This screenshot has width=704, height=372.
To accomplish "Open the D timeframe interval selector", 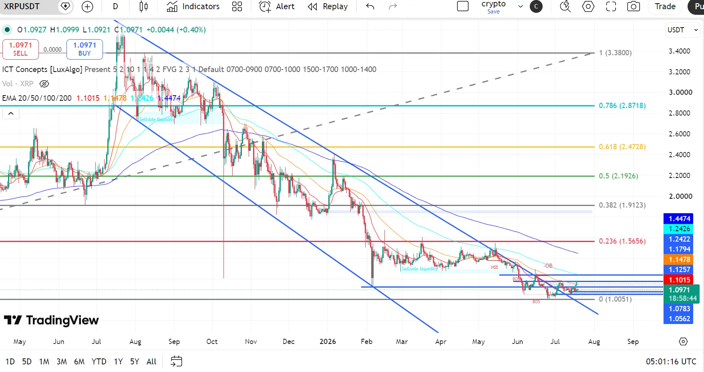I will click(115, 6).
